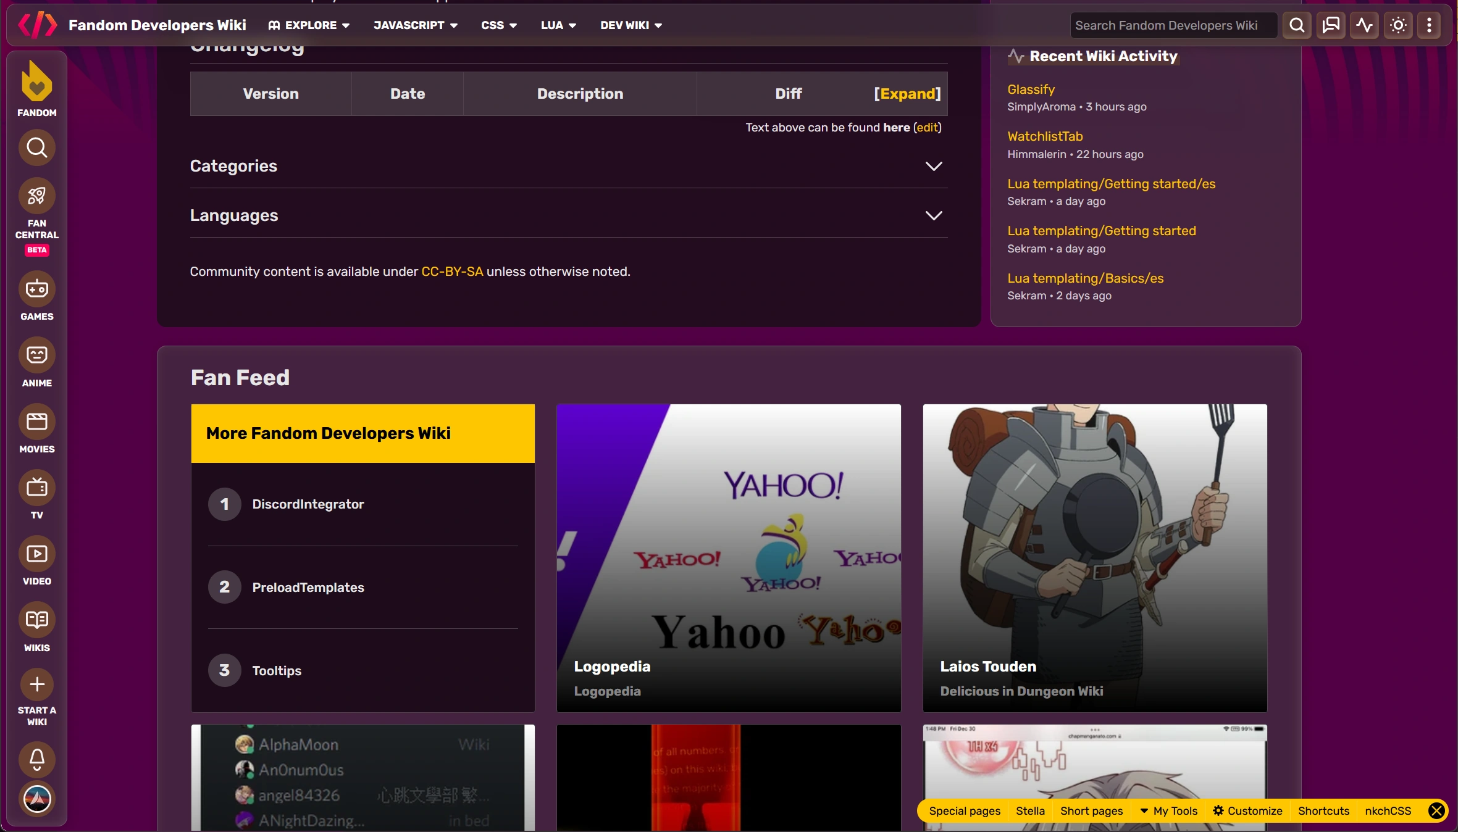Follow the CC-BY-SA license link
Screen dimensions: 1458x832
click(452, 272)
